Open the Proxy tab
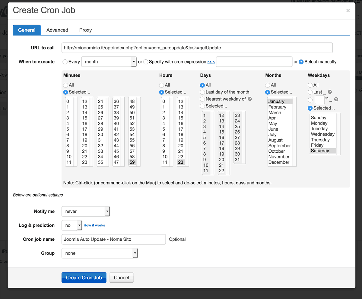362x299 pixels. point(85,30)
